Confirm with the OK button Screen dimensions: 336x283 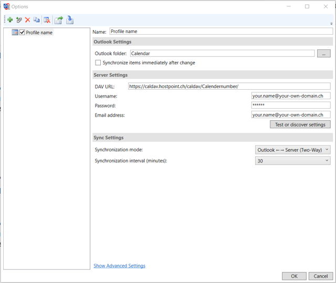[294, 276]
